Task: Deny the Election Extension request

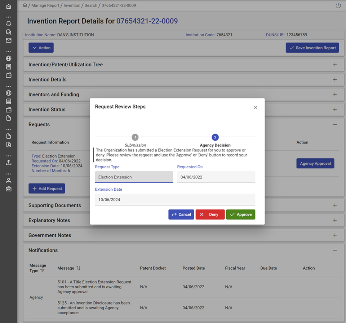Action: point(210,214)
